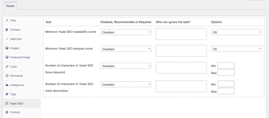This screenshot has height=118, width=269.
Task: Click the tag icon next to Tags
Action: point(7,94)
